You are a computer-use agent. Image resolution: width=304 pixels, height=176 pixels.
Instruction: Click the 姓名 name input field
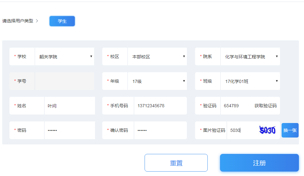coord(69,106)
